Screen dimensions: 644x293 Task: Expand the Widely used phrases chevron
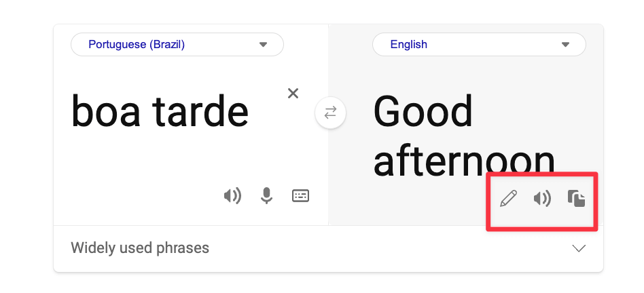click(579, 248)
